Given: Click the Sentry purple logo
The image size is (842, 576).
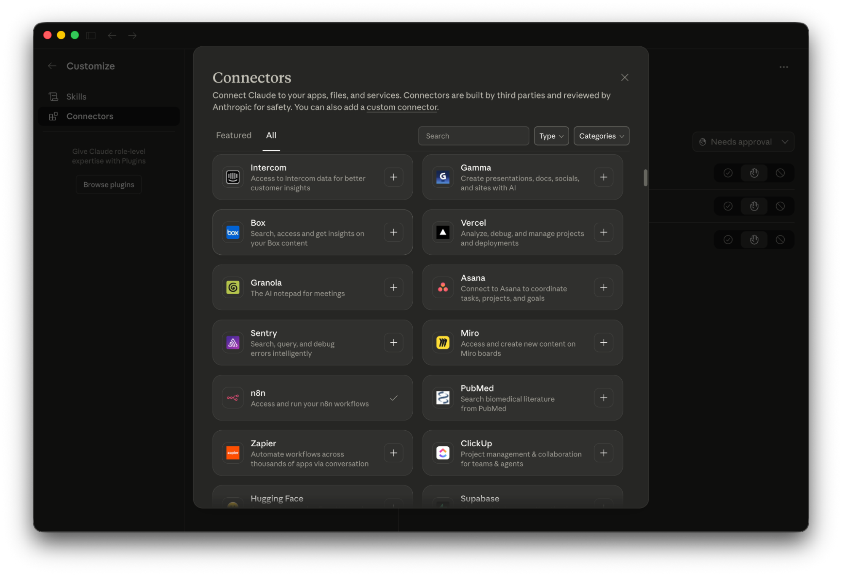Looking at the screenshot, I should pos(233,343).
